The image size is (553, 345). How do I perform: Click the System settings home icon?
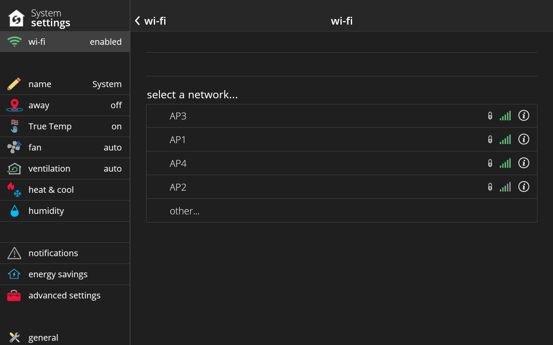coord(16,18)
